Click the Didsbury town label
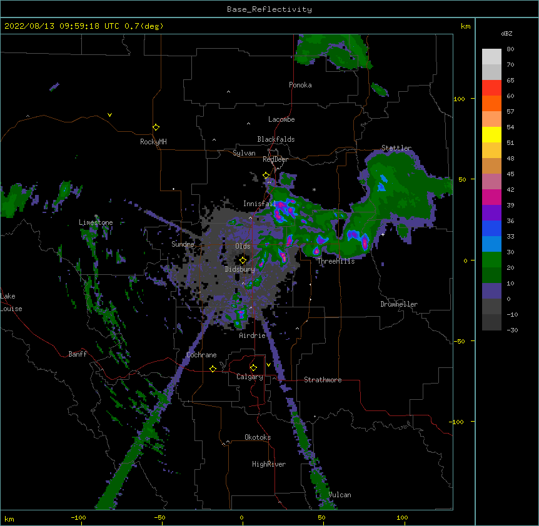Viewport: 539px width, 526px height. [240, 269]
